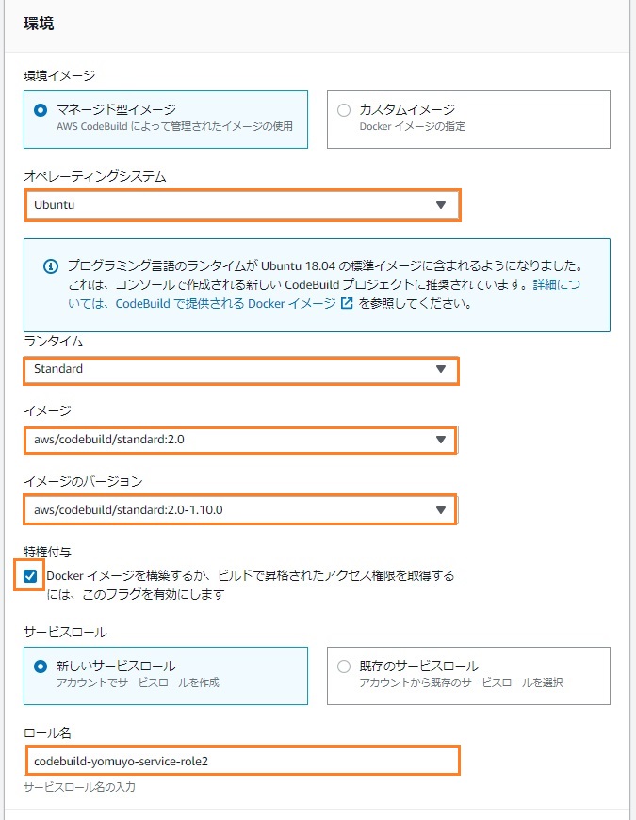Open the ランタイム Standard dropdown
The width and height of the screenshot is (636, 820).
click(x=241, y=371)
